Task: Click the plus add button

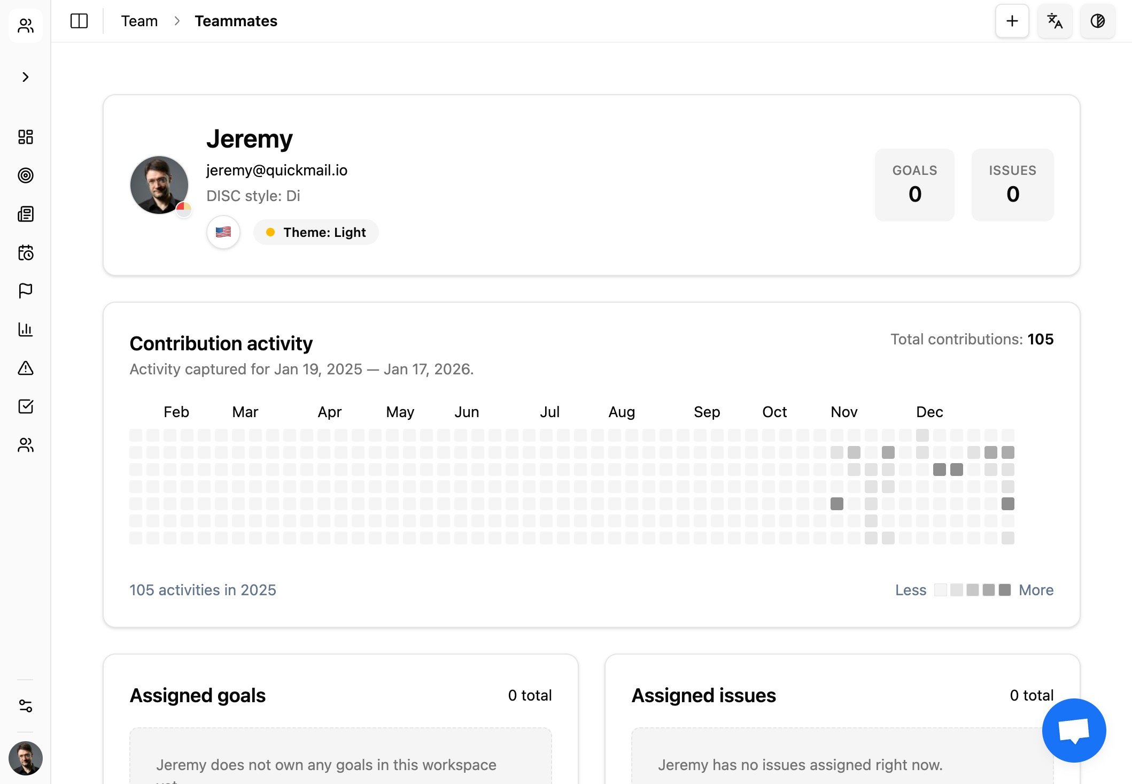Action: (x=1012, y=21)
